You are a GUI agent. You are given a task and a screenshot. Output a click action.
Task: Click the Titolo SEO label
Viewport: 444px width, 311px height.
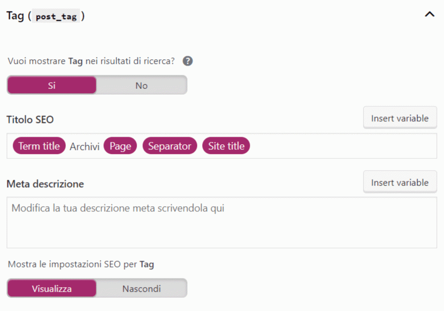(x=30, y=120)
